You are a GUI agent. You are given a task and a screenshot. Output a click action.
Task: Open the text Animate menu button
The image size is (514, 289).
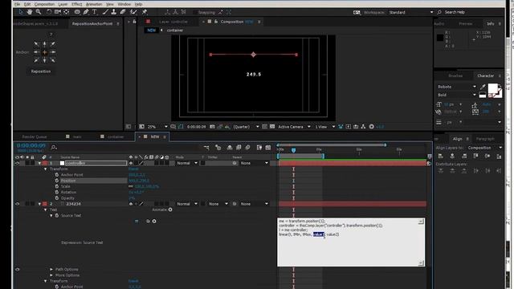tap(170, 210)
